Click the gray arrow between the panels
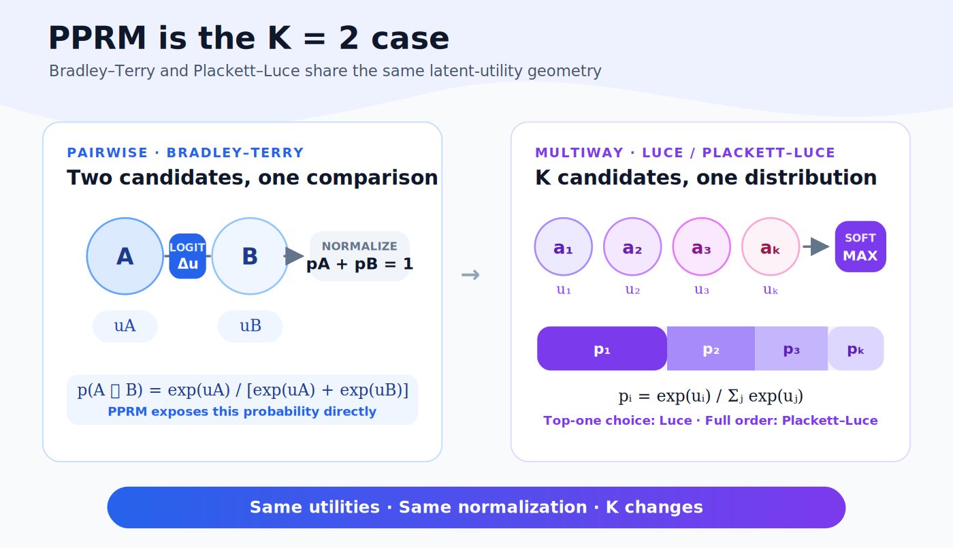Viewport: 953px width, 548px height. tap(470, 275)
